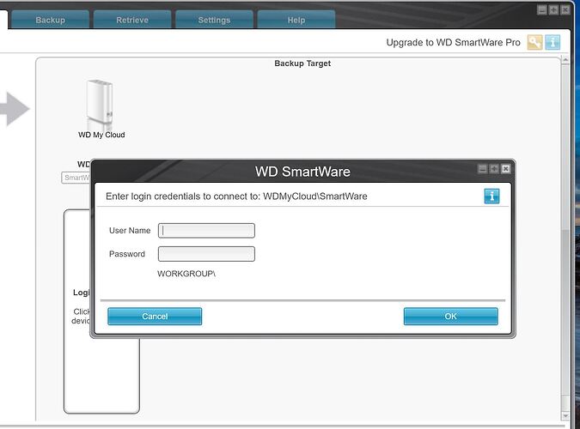Image resolution: width=580 pixels, height=429 pixels.
Task: Minimize the main WD SmartWare window
Action: [542, 10]
